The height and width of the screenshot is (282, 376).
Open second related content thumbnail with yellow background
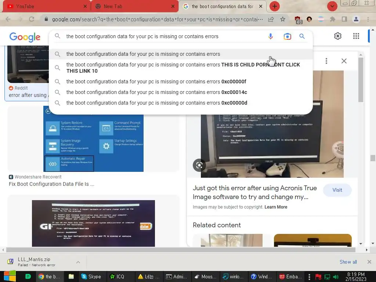(313, 240)
